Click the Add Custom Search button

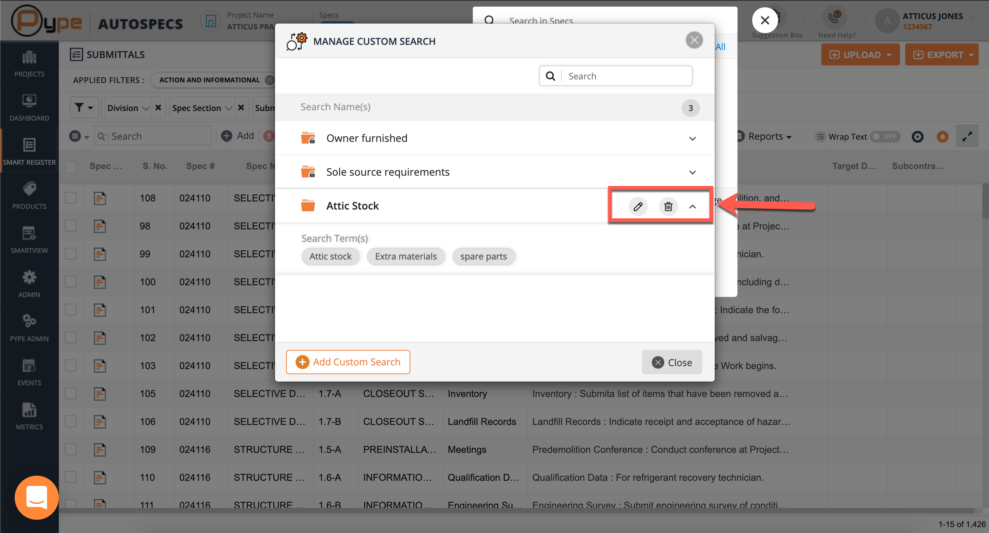[348, 362]
